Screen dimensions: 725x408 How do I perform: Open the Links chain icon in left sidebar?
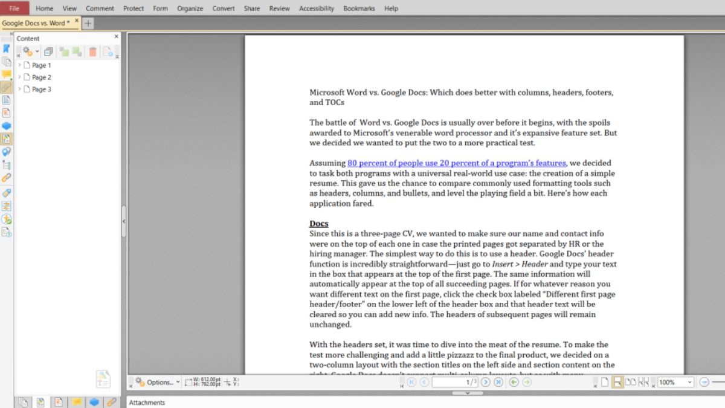[6, 178]
